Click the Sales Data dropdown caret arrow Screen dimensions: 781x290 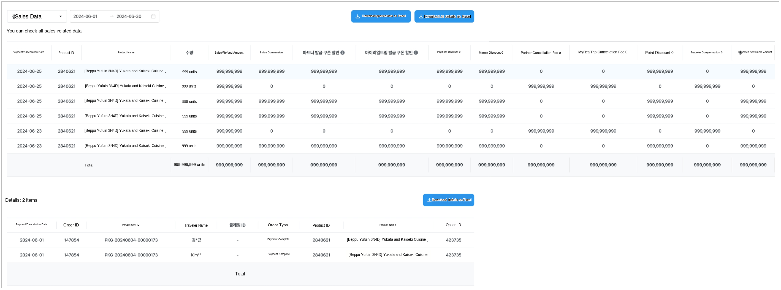point(61,16)
